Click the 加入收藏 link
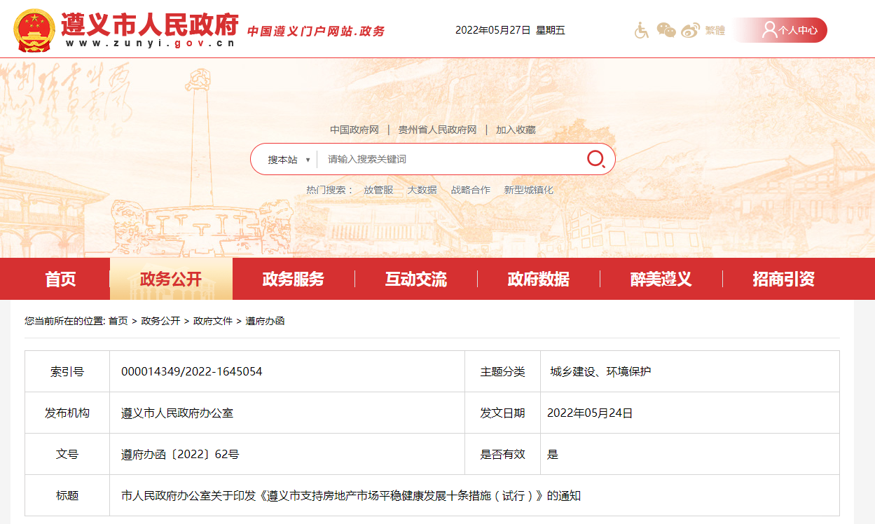 [x=516, y=130]
